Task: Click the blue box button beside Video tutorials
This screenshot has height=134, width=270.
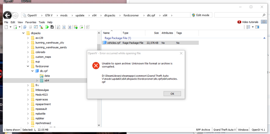Action: coord(264,22)
